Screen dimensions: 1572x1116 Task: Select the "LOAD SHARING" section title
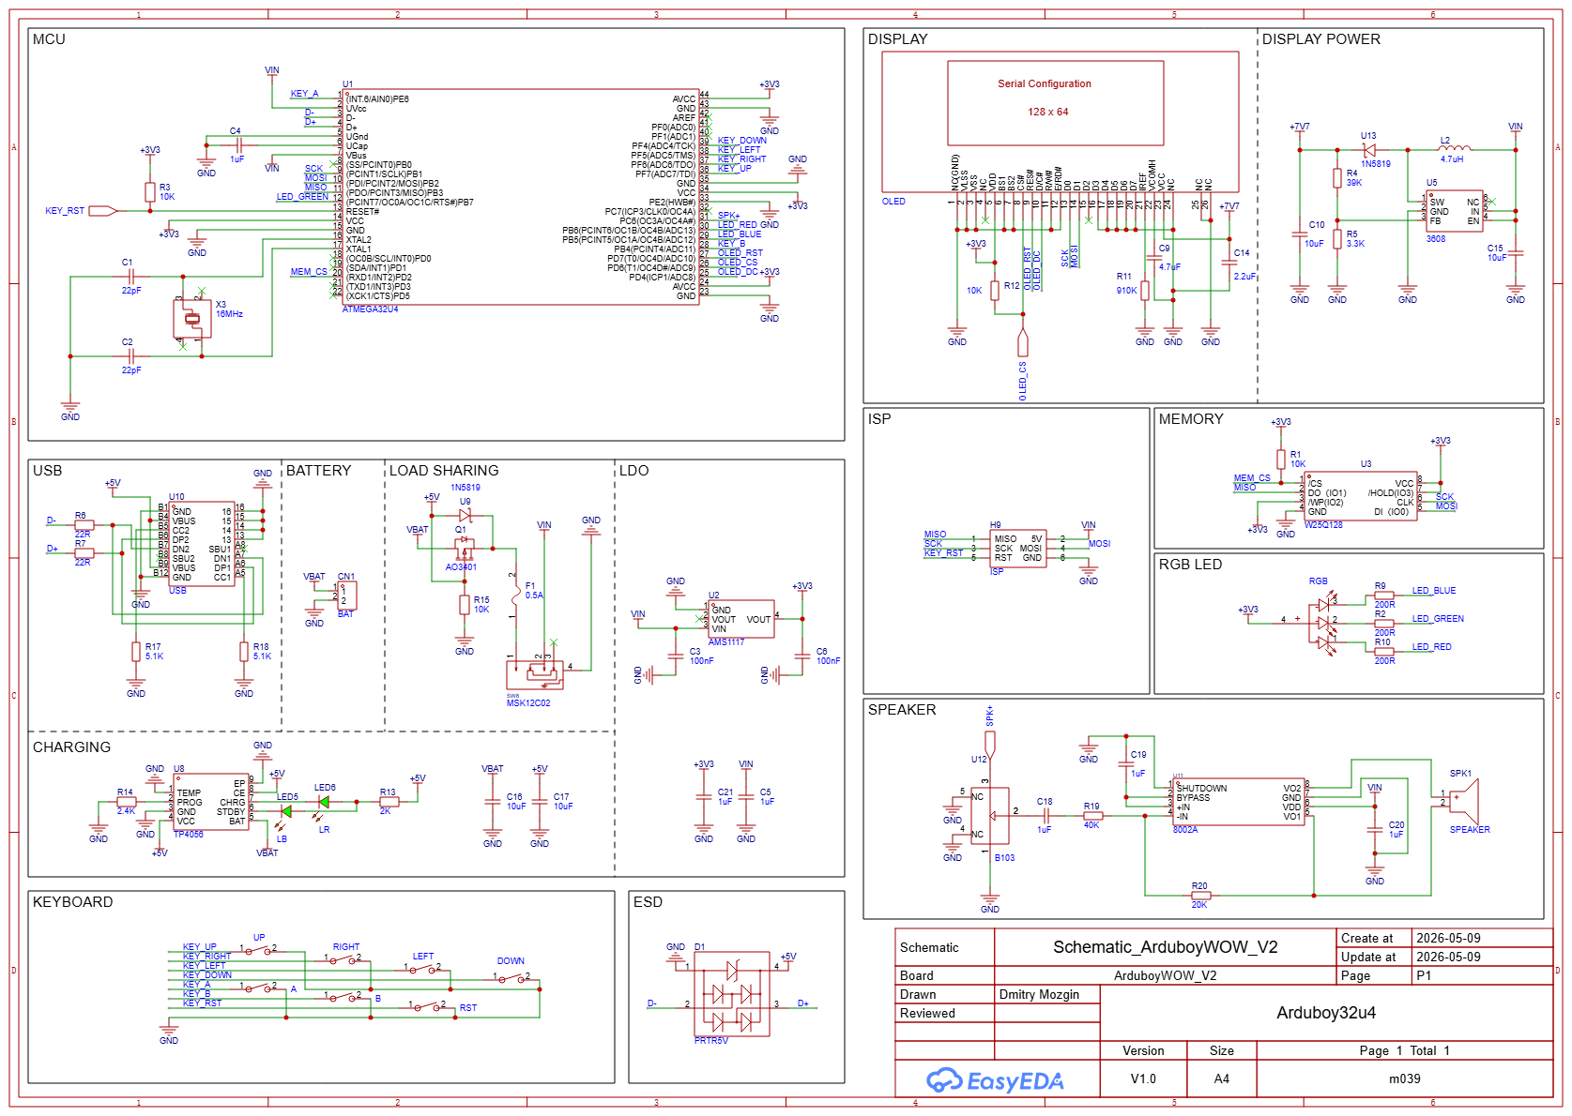(444, 471)
